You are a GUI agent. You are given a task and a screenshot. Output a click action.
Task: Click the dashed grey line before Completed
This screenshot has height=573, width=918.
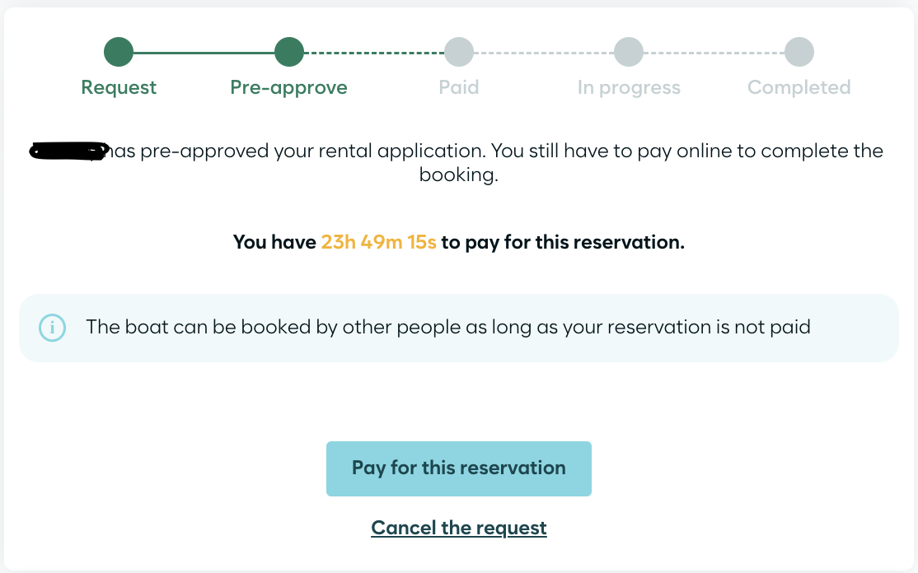[714, 53]
